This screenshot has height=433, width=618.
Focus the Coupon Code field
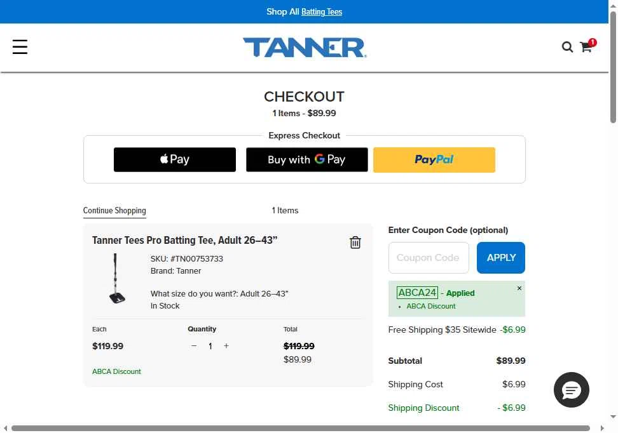[x=429, y=258]
